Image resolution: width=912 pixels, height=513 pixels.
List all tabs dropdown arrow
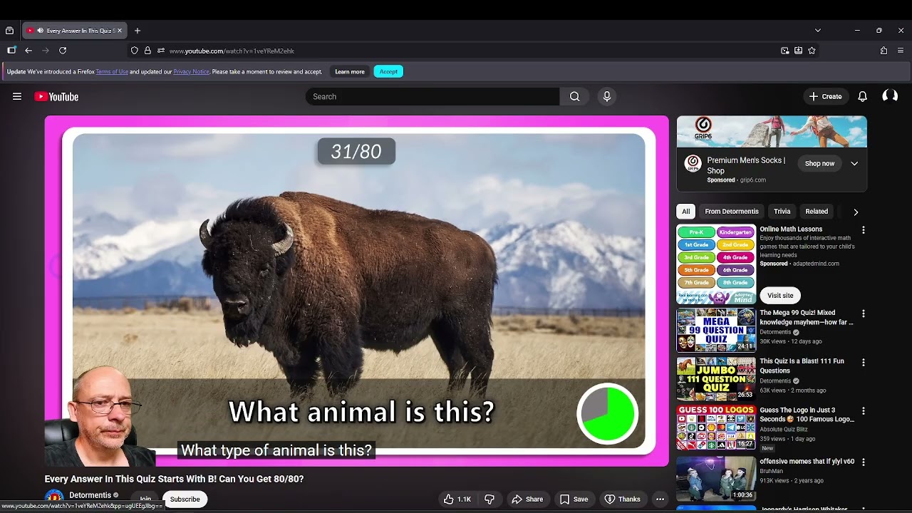[818, 31]
